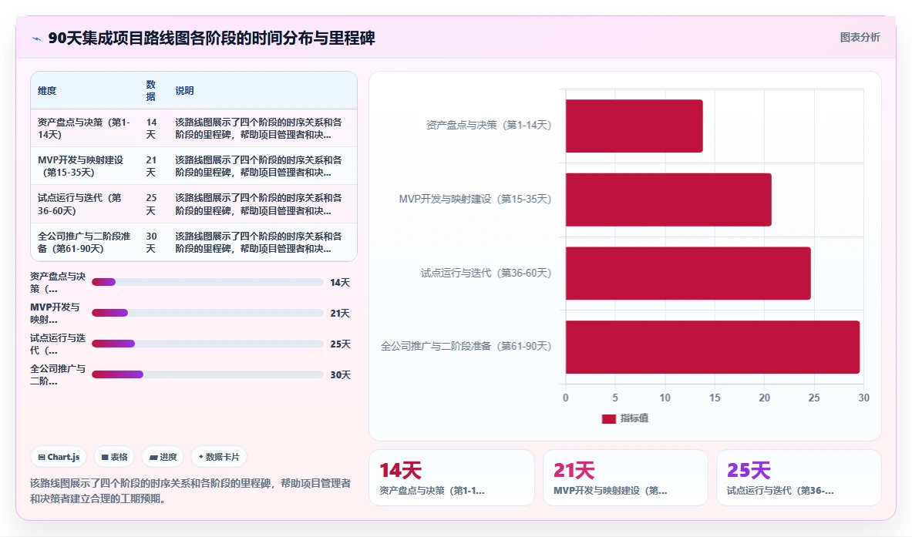Viewport: 912px width, 537px height.
Task: Click the 说明 column header
Action: pos(184,91)
